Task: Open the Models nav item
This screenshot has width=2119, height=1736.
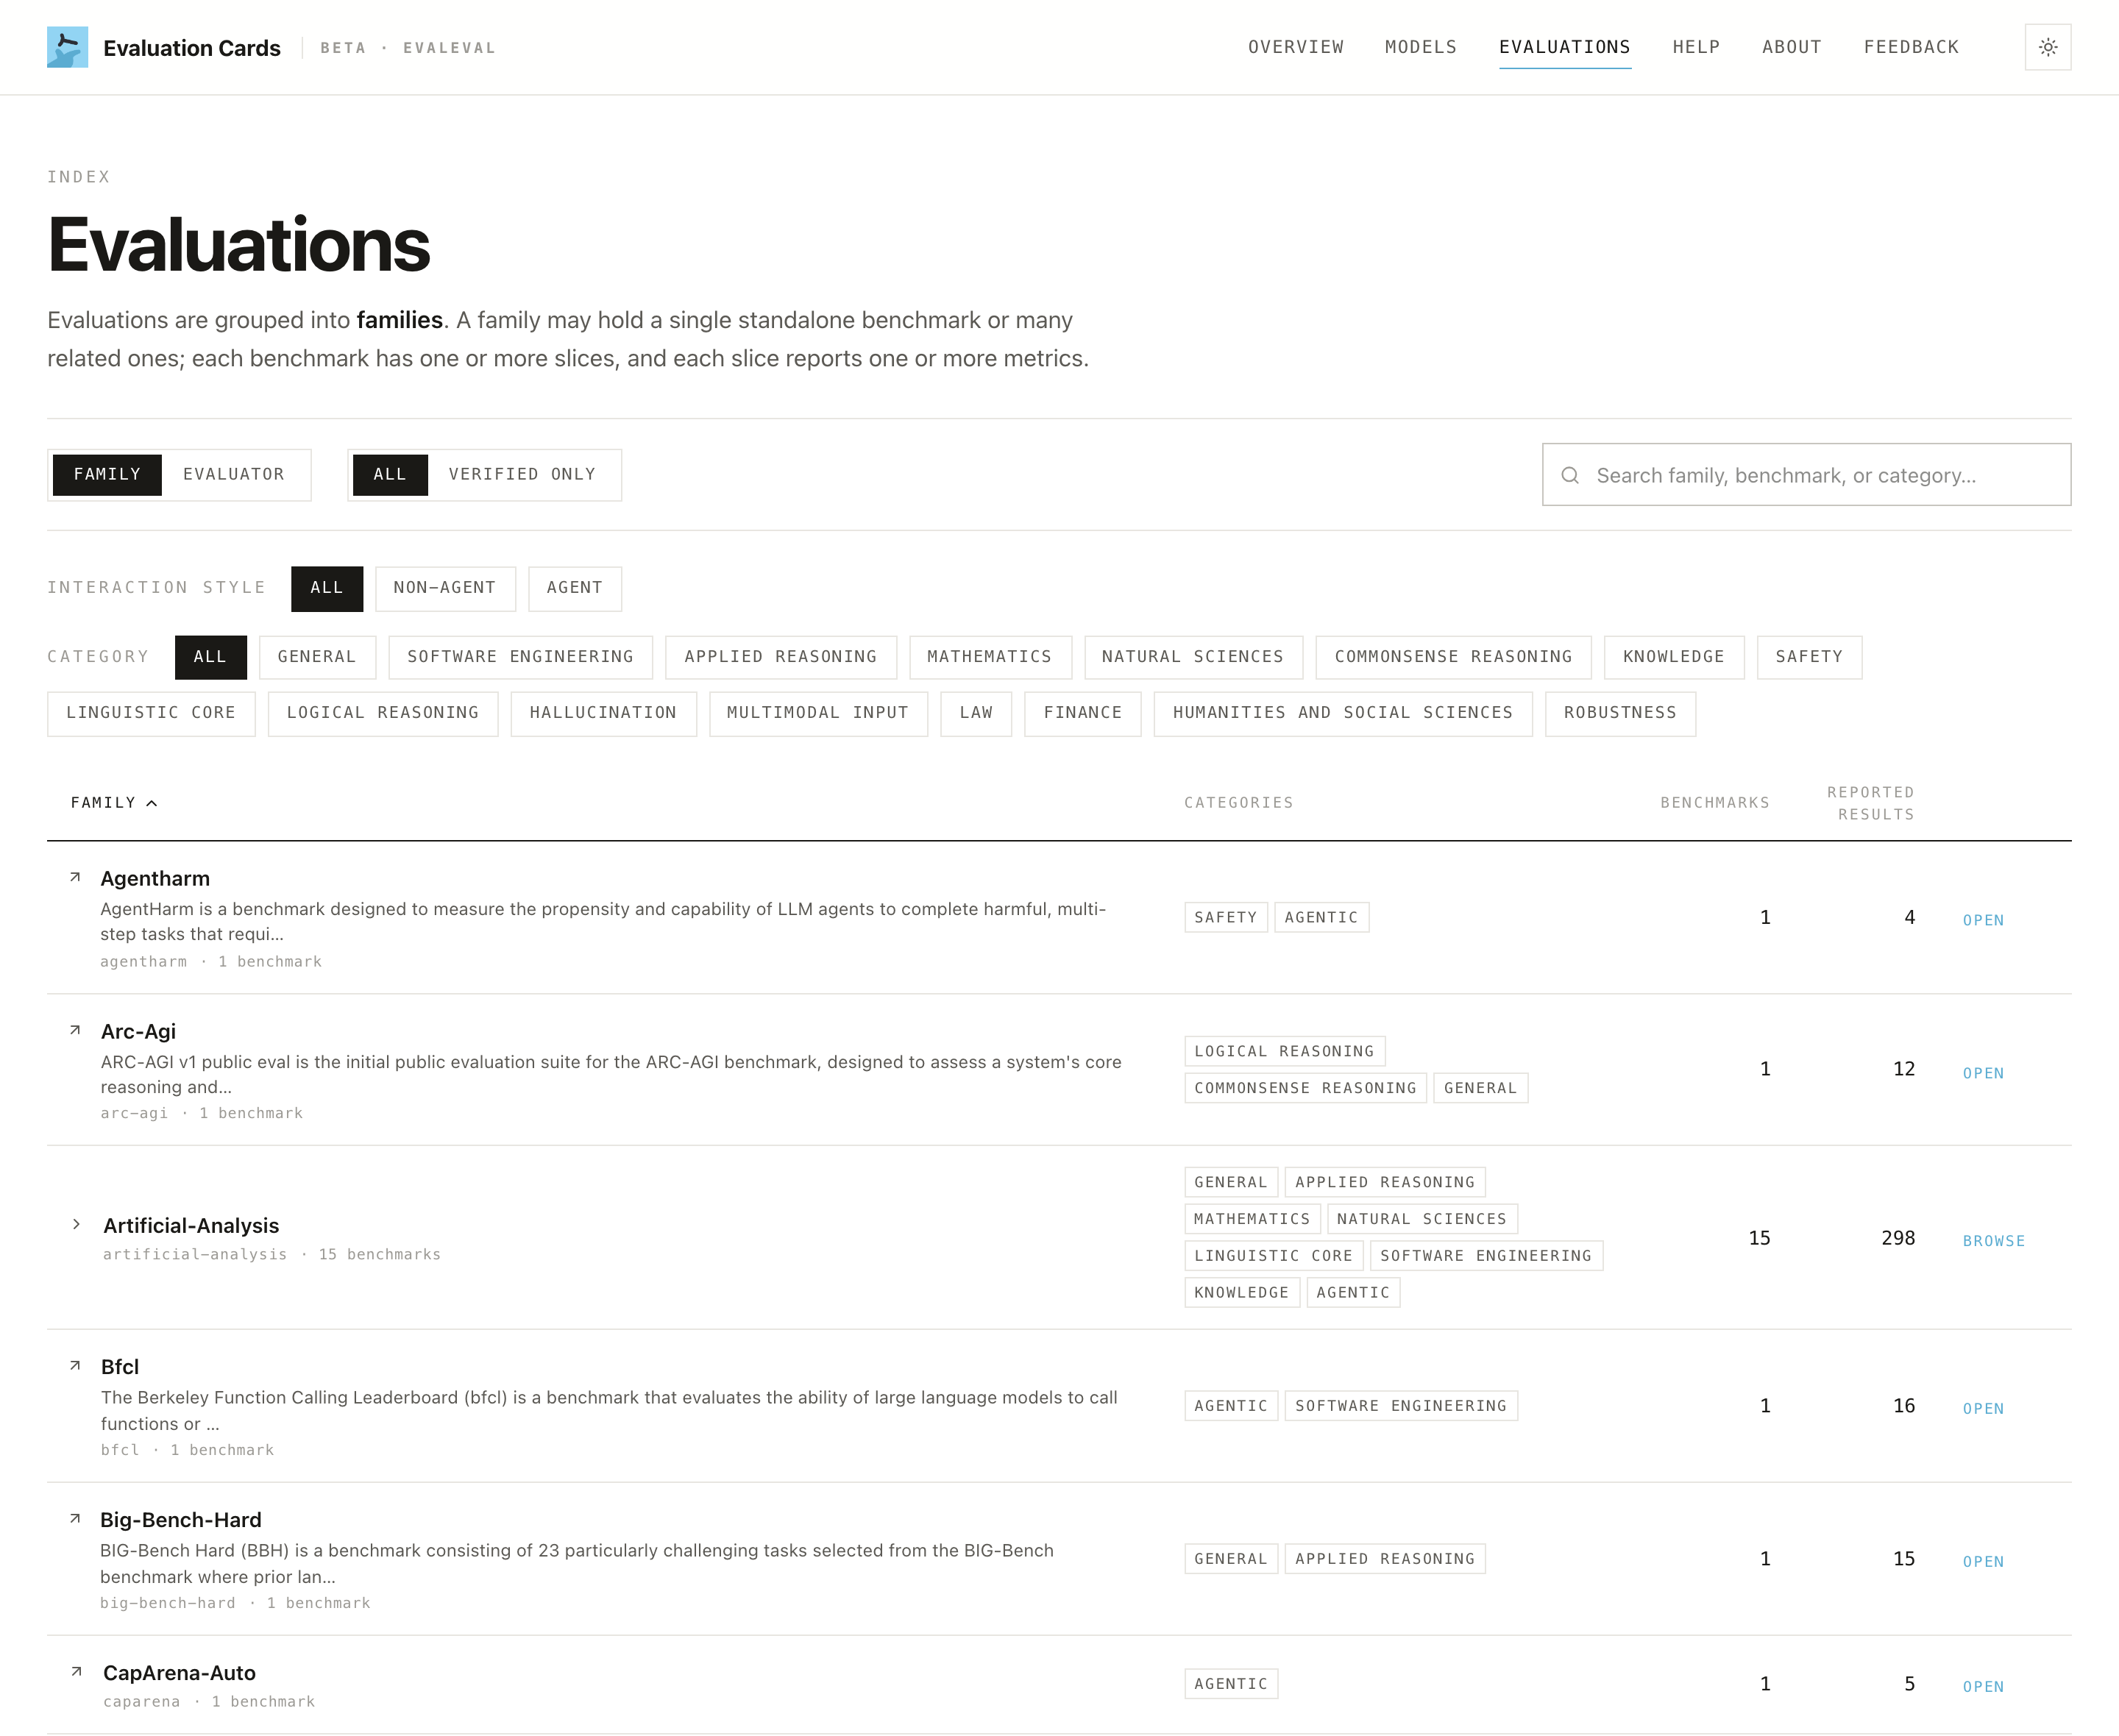Action: tap(1421, 47)
